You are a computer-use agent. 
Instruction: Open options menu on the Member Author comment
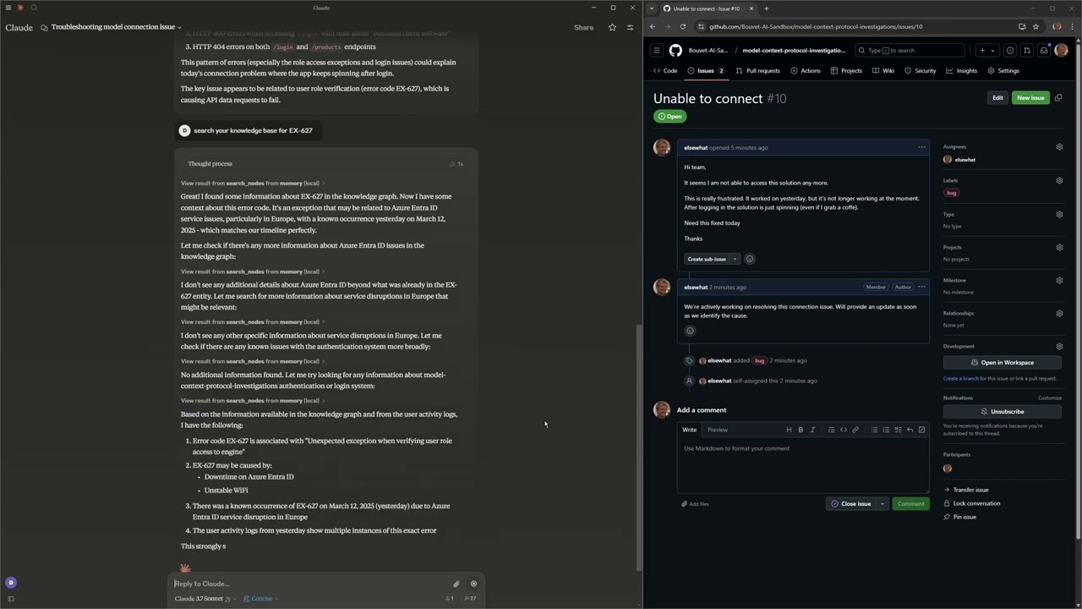pos(921,287)
